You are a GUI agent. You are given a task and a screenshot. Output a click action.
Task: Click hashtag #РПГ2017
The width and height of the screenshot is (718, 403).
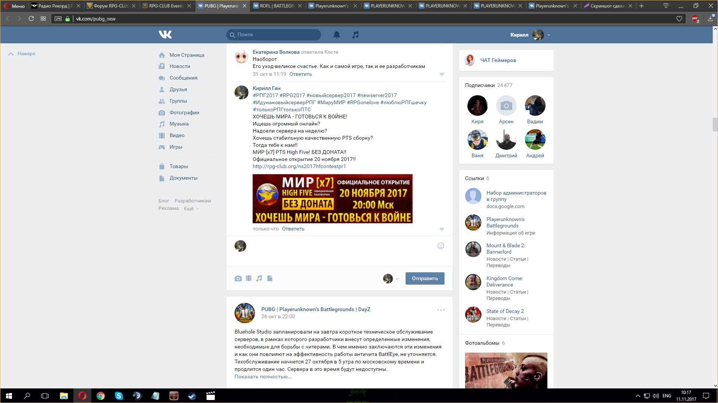[x=265, y=95]
